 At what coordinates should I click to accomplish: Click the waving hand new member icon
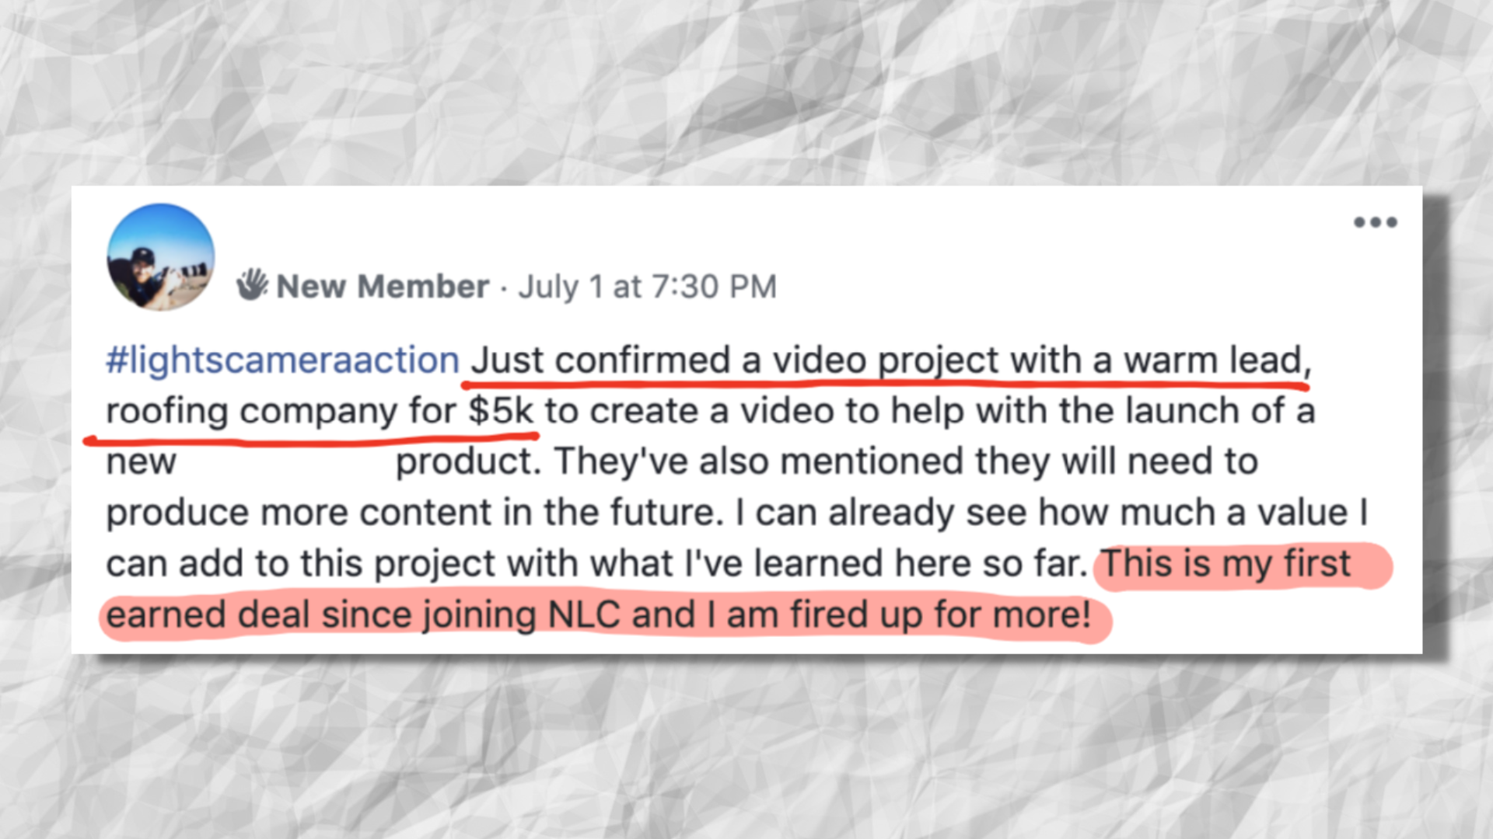tap(252, 285)
